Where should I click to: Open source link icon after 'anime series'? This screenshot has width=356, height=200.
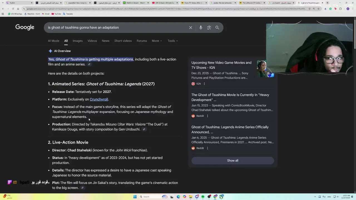pyautogui.click(x=89, y=64)
